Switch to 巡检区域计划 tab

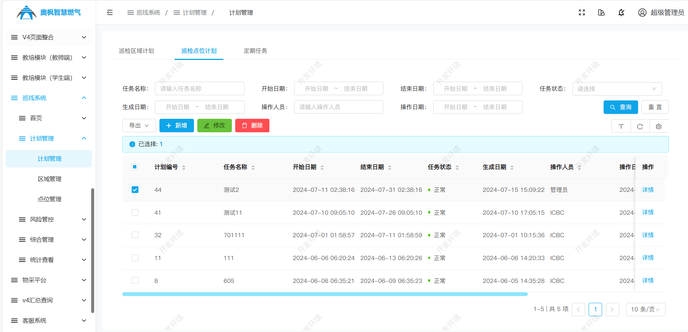[137, 51]
